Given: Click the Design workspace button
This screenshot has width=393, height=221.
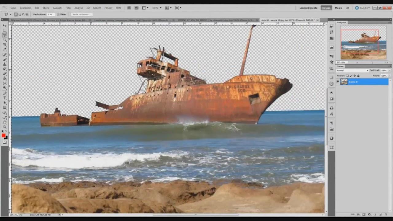Looking at the screenshot, I should (326, 8).
